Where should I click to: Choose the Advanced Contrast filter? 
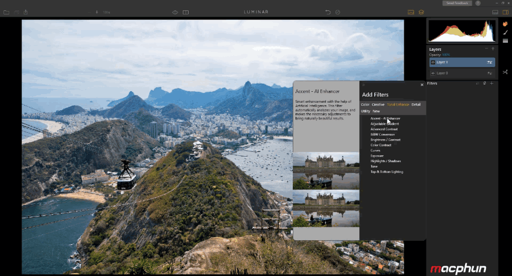click(x=384, y=129)
